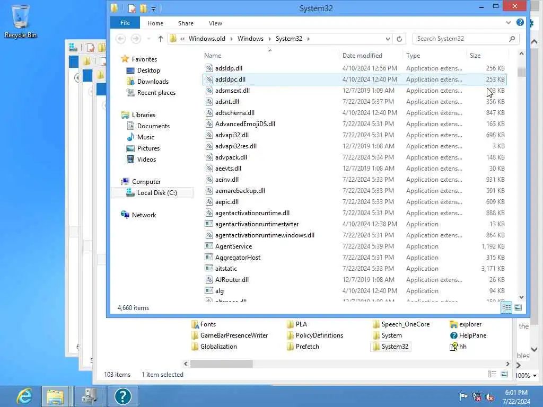Switch to Details view in status bar
Viewport: 543px width, 407px height.
pyautogui.click(x=506, y=307)
